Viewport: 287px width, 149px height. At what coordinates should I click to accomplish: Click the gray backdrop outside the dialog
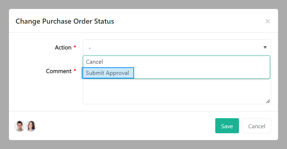coord(143,145)
